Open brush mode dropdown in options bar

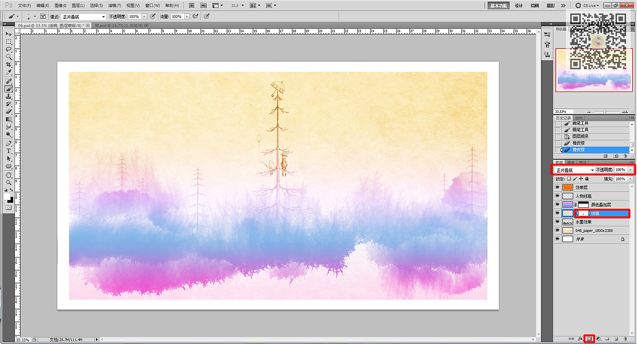pos(84,16)
